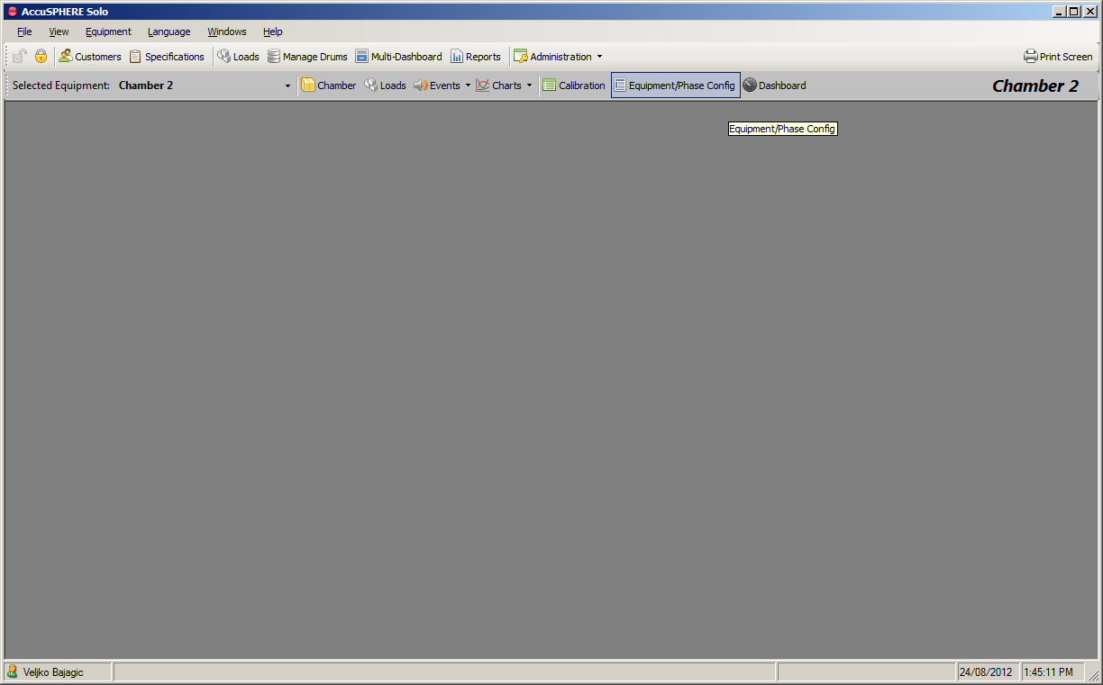Expand the Selected Equipment dropdown
The image size is (1103, 685).
point(288,86)
